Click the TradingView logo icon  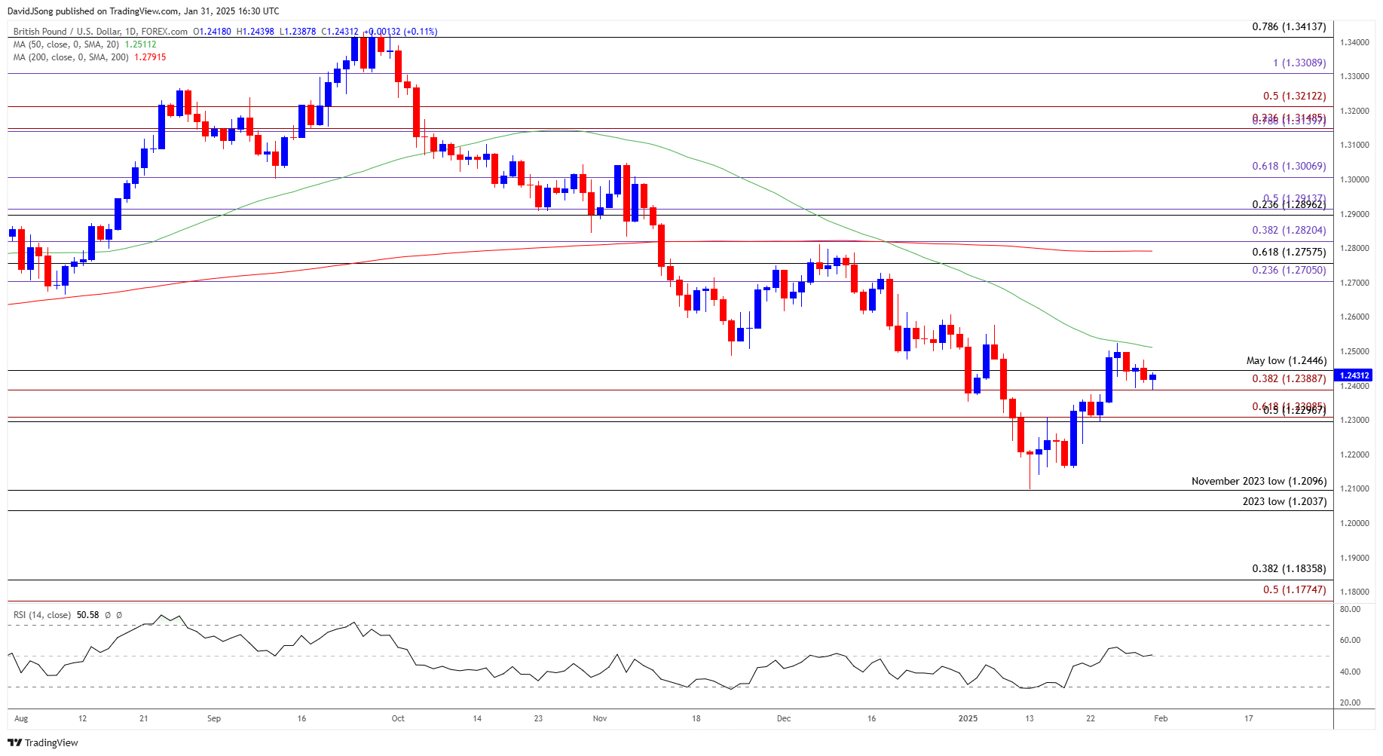coord(15,742)
